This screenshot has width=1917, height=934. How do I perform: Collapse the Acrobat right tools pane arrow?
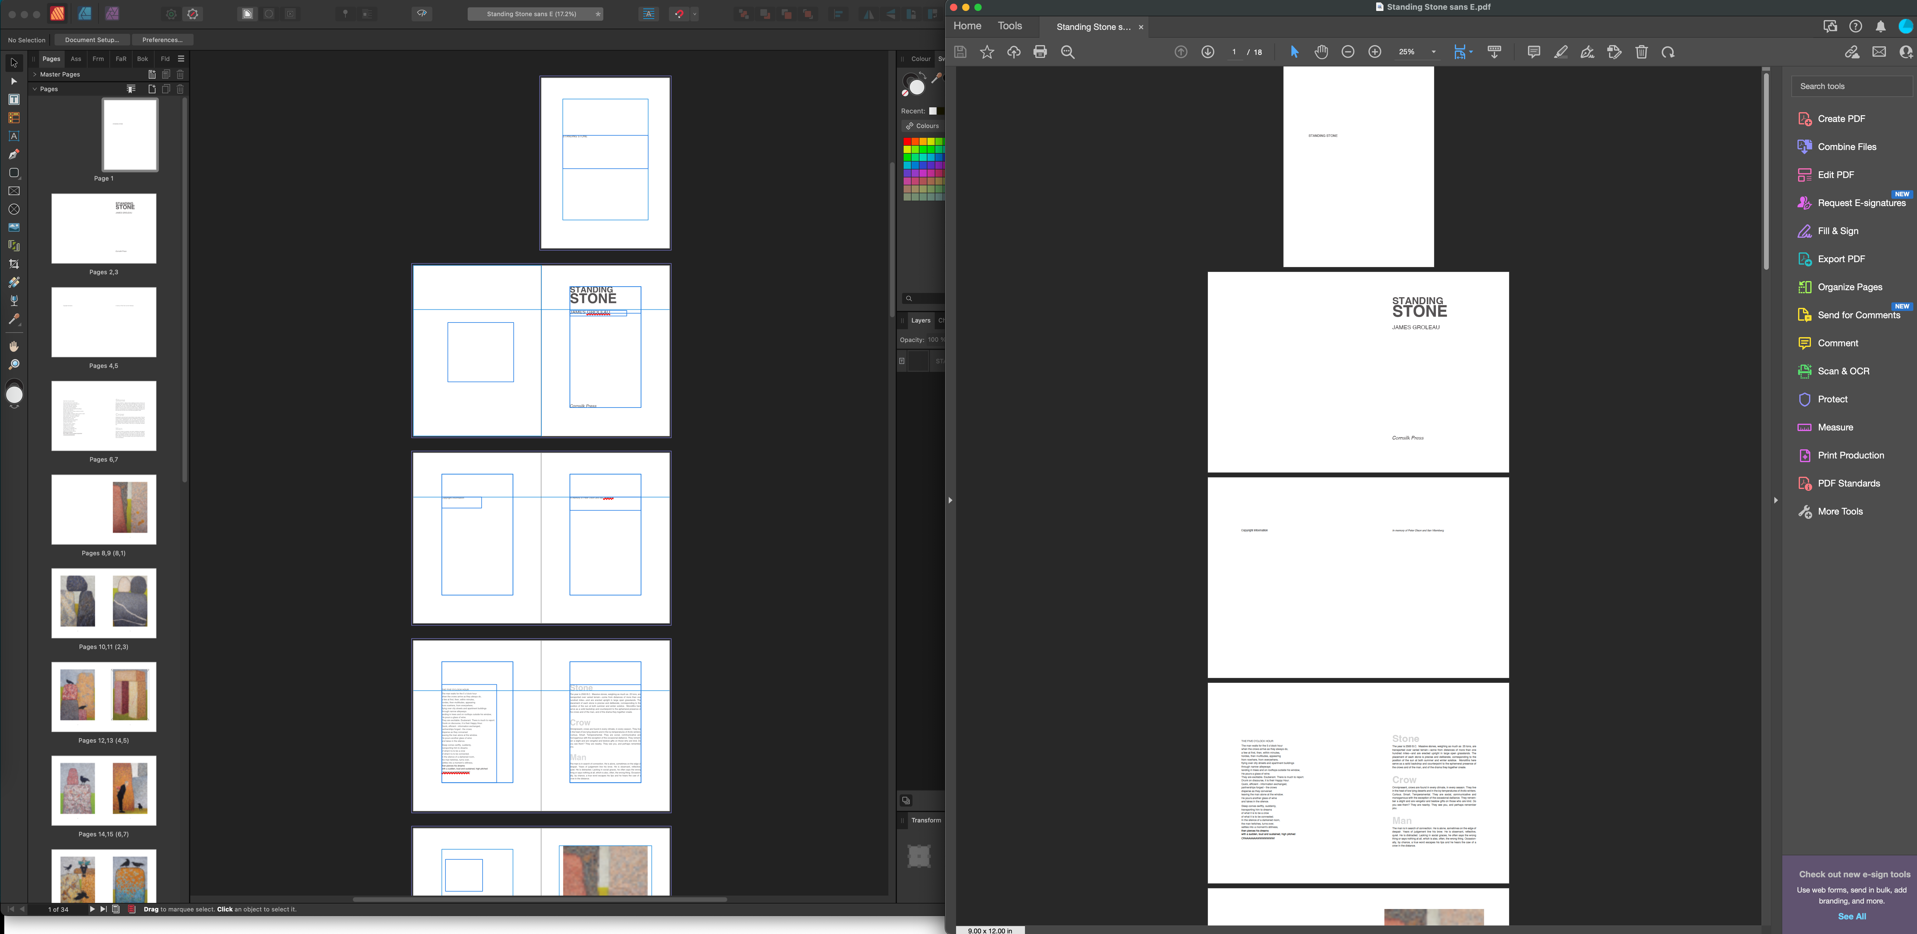(x=1776, y=500)
